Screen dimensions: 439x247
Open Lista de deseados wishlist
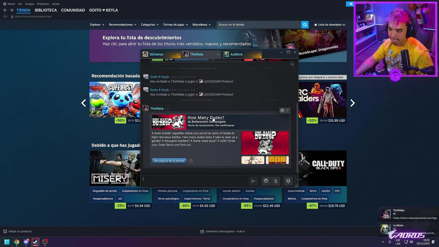click(x=330, y=25)
